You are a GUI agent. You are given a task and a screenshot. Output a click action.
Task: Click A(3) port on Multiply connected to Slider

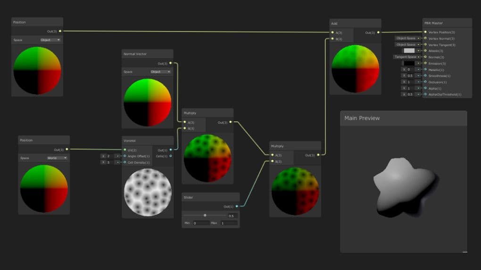273,155
